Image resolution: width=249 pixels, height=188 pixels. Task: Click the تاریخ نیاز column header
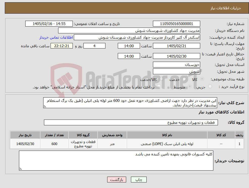pyautogui.click(x=25, y=135)
